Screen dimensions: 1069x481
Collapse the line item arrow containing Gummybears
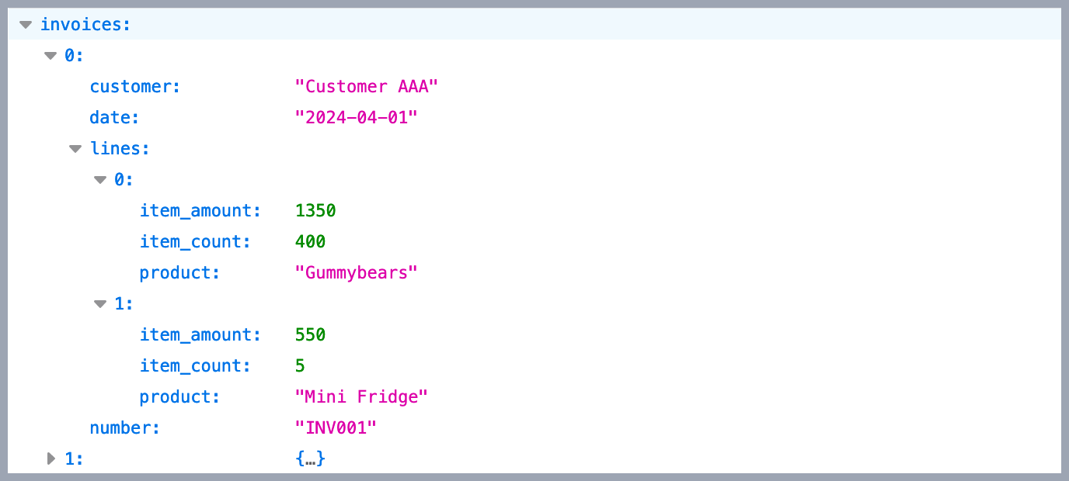coord(100,180)
